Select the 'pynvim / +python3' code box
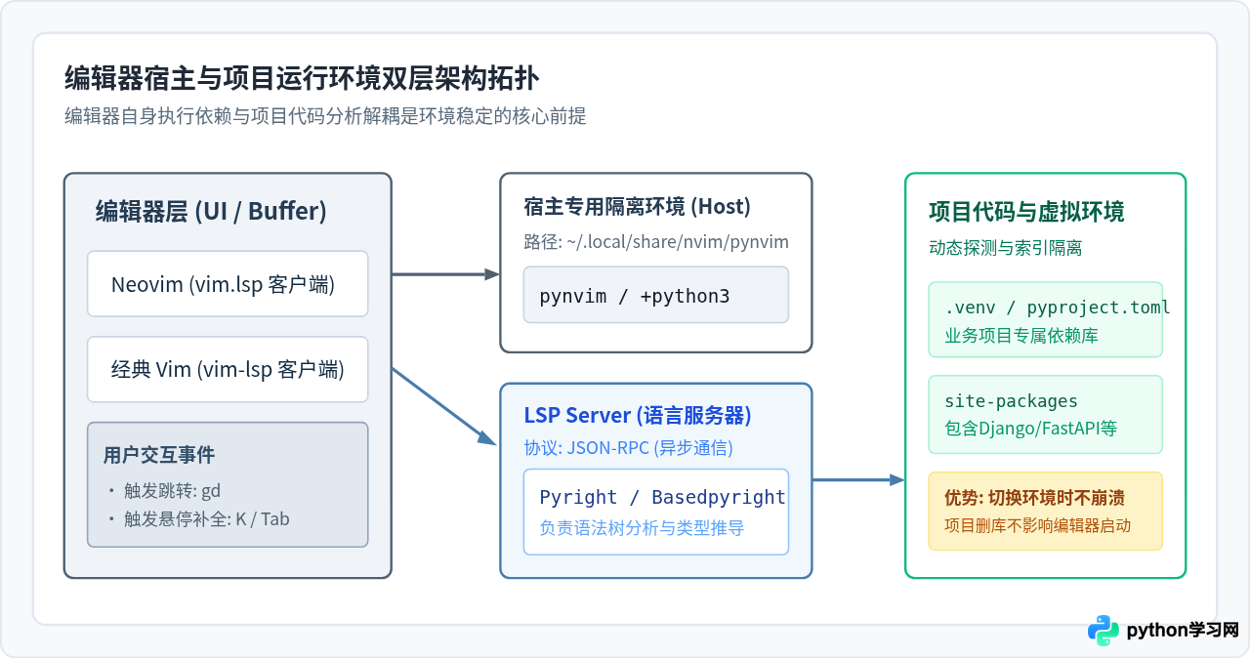The image size is (1250, 658). [x=656, y=295]
